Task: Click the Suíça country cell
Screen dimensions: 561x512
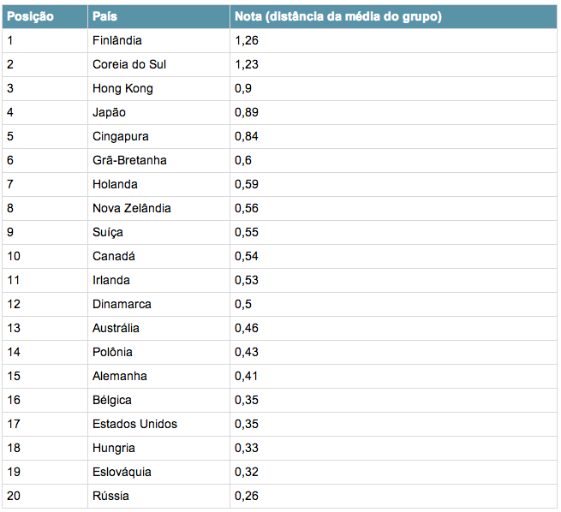Action: pos(108,232)
